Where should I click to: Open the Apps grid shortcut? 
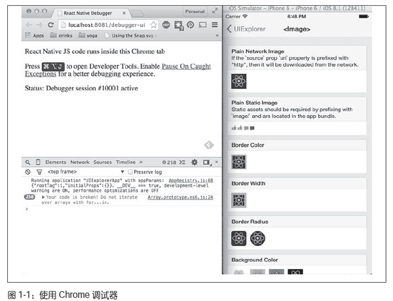click(35, 35)
